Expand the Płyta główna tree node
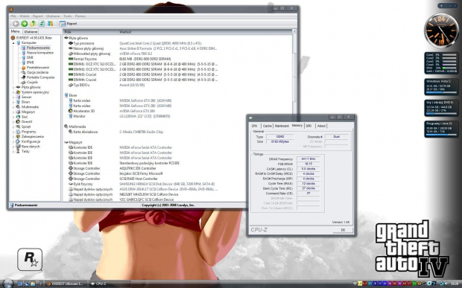 click(13, 87)
